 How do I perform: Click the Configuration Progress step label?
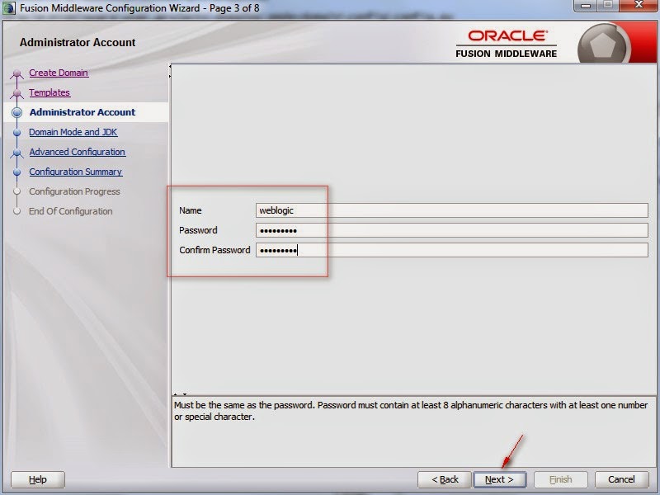[74, 191]
